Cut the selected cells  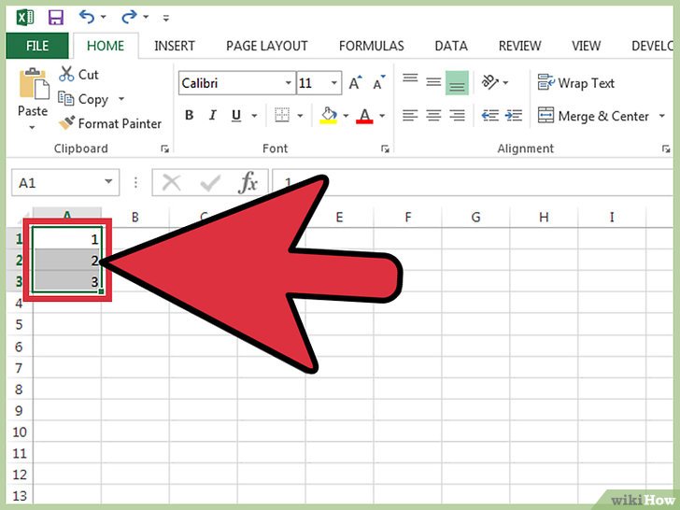78,74
